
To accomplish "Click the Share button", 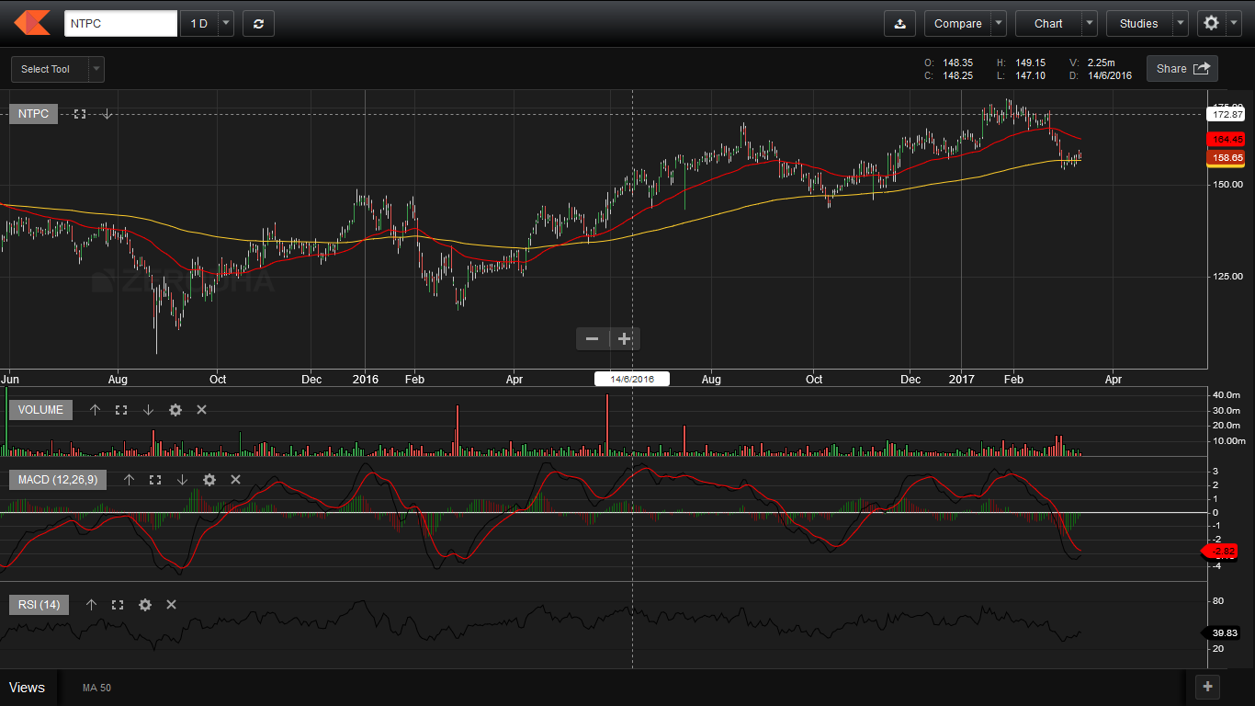I will pos(1182,68).
